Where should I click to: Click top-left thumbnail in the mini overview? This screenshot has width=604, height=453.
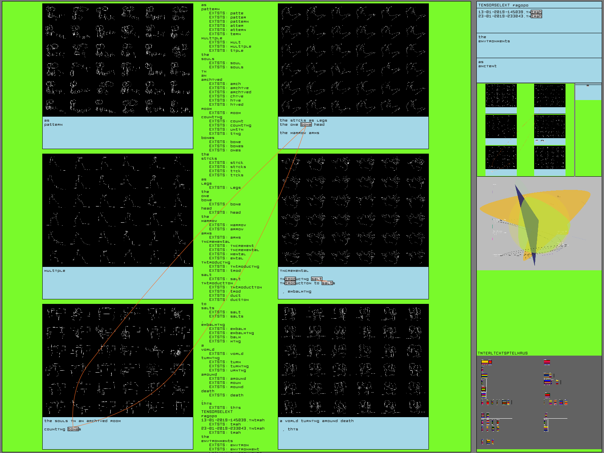pos(501,96)
